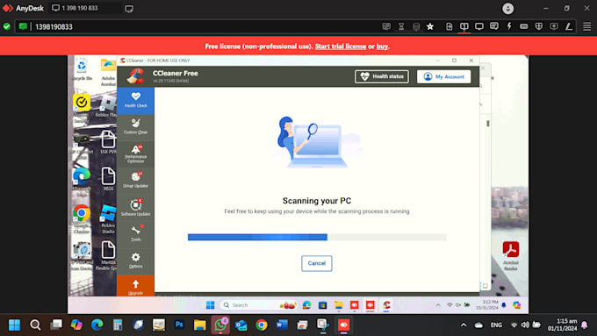Open Photoshop from local taskbar
The width and height of the screenshot is (597, 336).
click(179, 325)
